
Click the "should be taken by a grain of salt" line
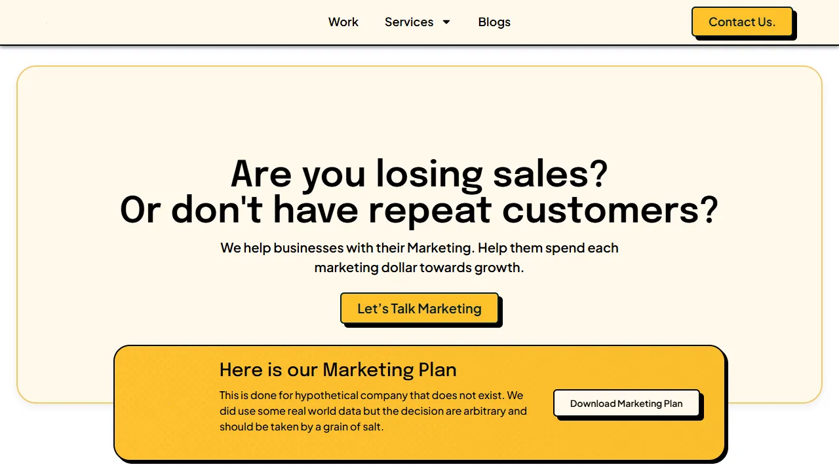(x=302, y=427)
